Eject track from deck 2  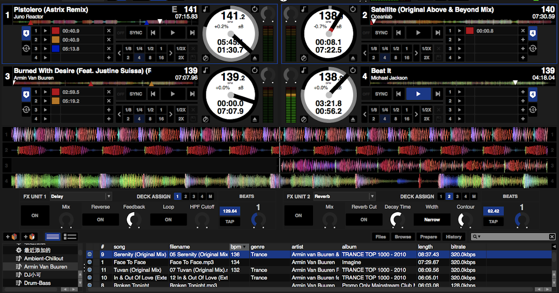[x=353, y=58]
